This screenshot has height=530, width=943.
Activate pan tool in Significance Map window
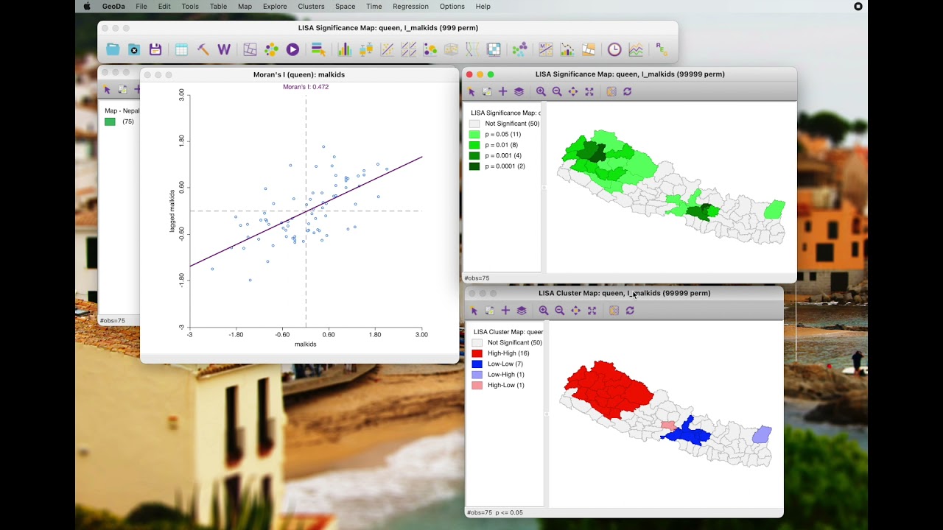pyautogui.click(x=573, y=91)
